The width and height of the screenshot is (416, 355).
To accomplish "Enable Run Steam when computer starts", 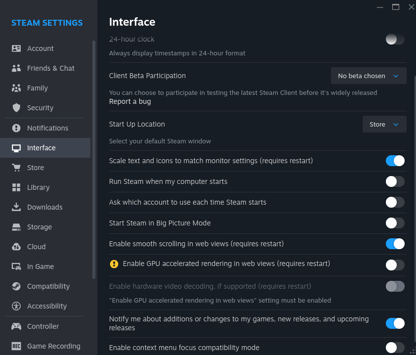I will [395, 181].
